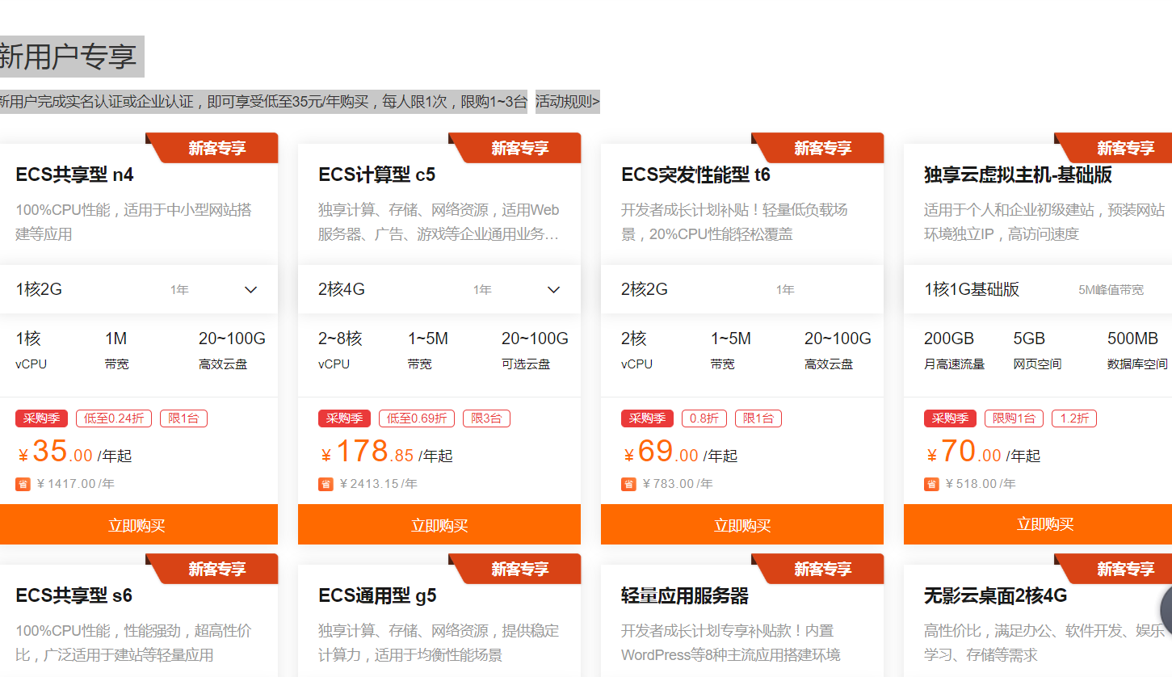Click the 省 icon beside ¥783.00/年

[x=628, y=484]
